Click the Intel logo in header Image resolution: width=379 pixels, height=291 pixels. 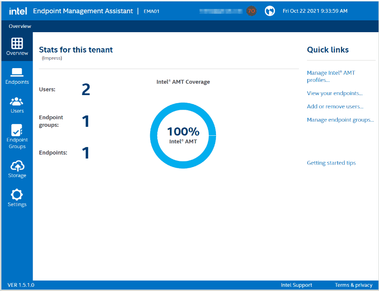[x=18, y=11]
